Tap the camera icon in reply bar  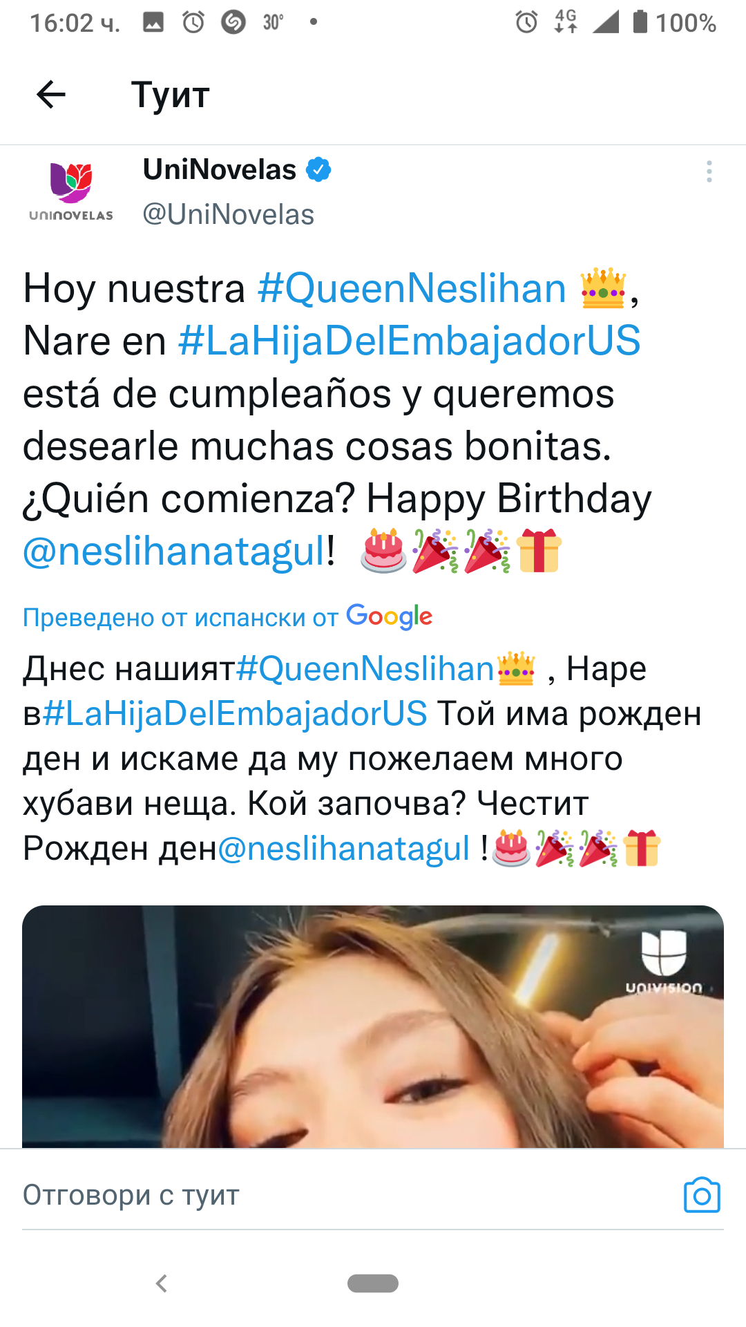click(702, 1194)
